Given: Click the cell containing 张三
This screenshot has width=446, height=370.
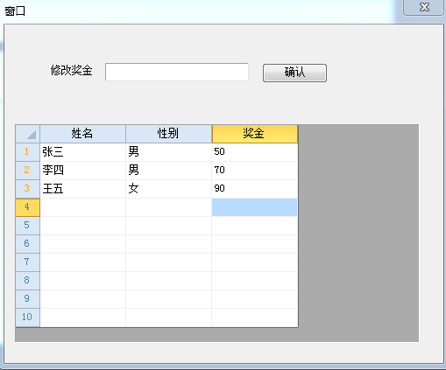Looking at the screenshot, I should (82, 152).
